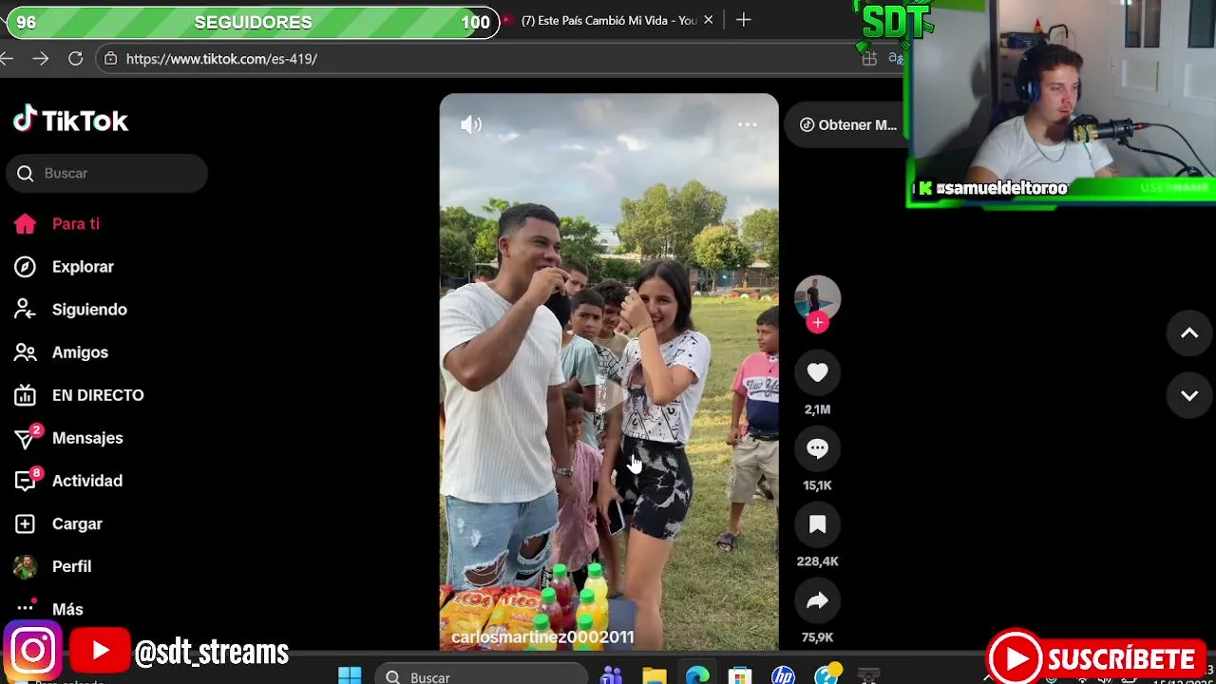The width and height of the screenshot is (1216, 684).
Task: Open the video three-dot options menu
Action: point(748,124)
